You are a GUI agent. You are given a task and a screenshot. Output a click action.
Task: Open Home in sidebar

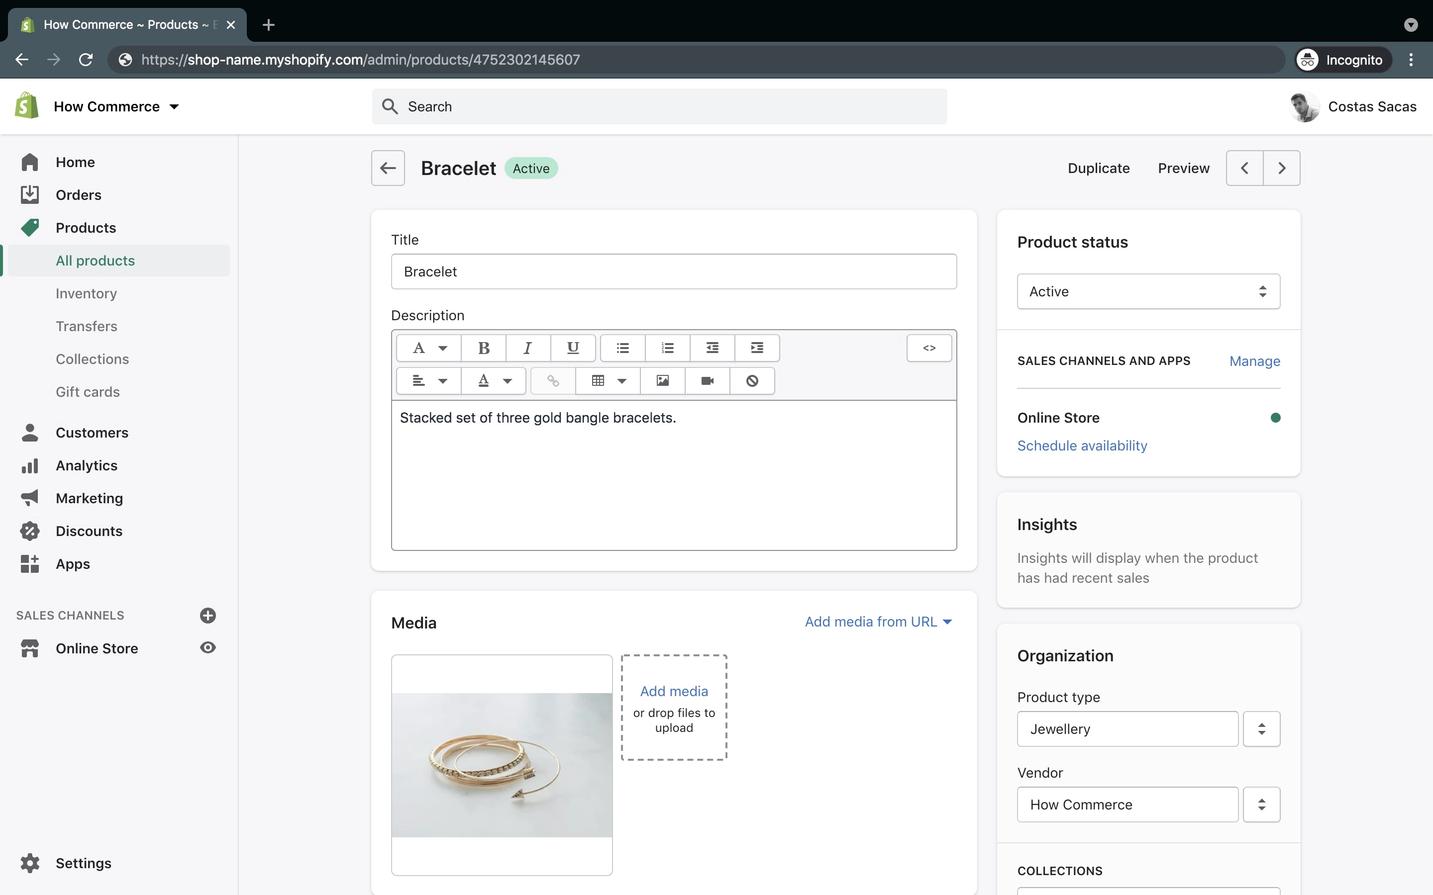click(x=75, y=162)
